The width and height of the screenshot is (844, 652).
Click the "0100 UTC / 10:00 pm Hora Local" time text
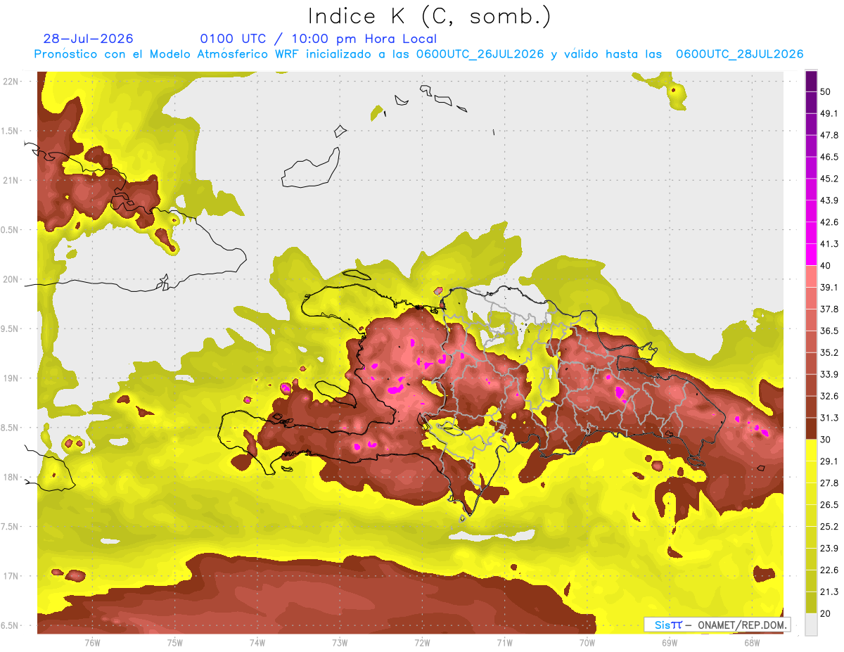318,39
